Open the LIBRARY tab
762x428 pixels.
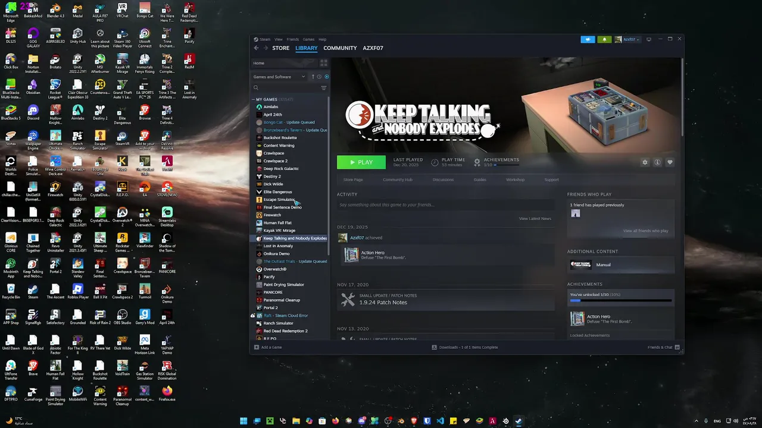click(x=307, y=48)
